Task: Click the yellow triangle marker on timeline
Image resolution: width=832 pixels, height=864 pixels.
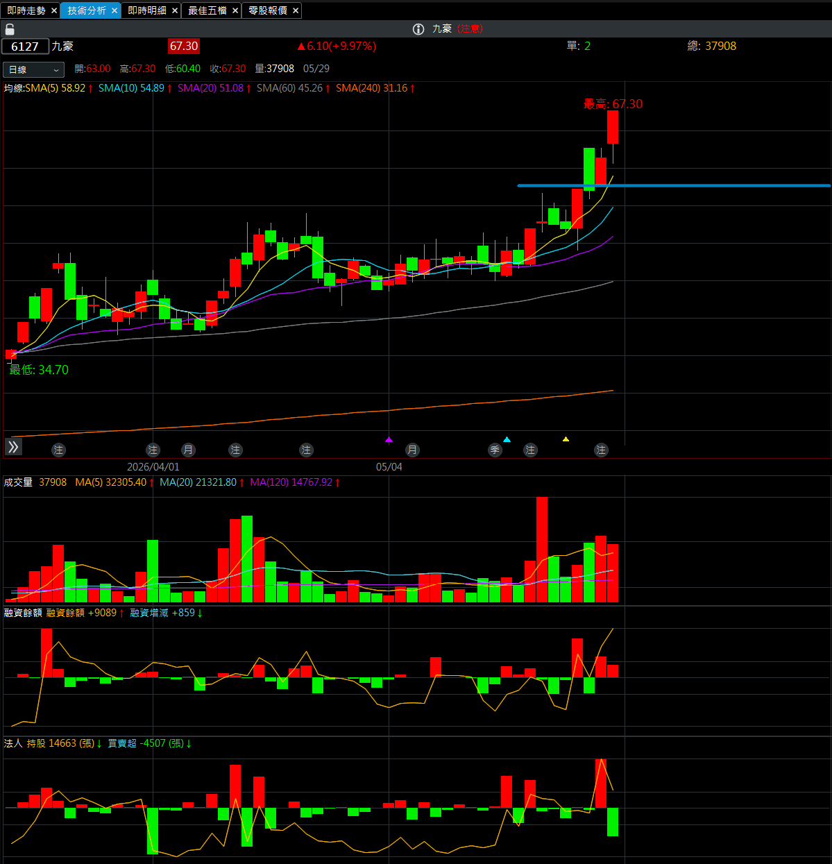Action: 566,439
